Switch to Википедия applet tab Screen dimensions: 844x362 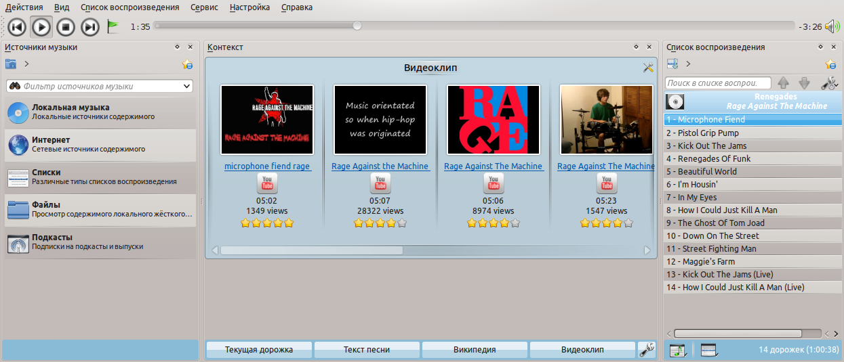[x=475, y=350]
